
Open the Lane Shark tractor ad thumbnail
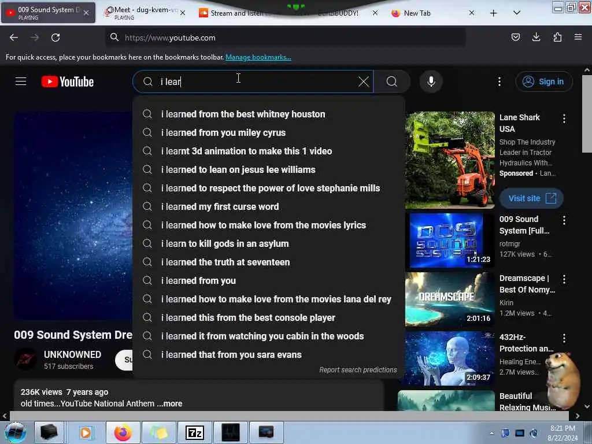450,160
